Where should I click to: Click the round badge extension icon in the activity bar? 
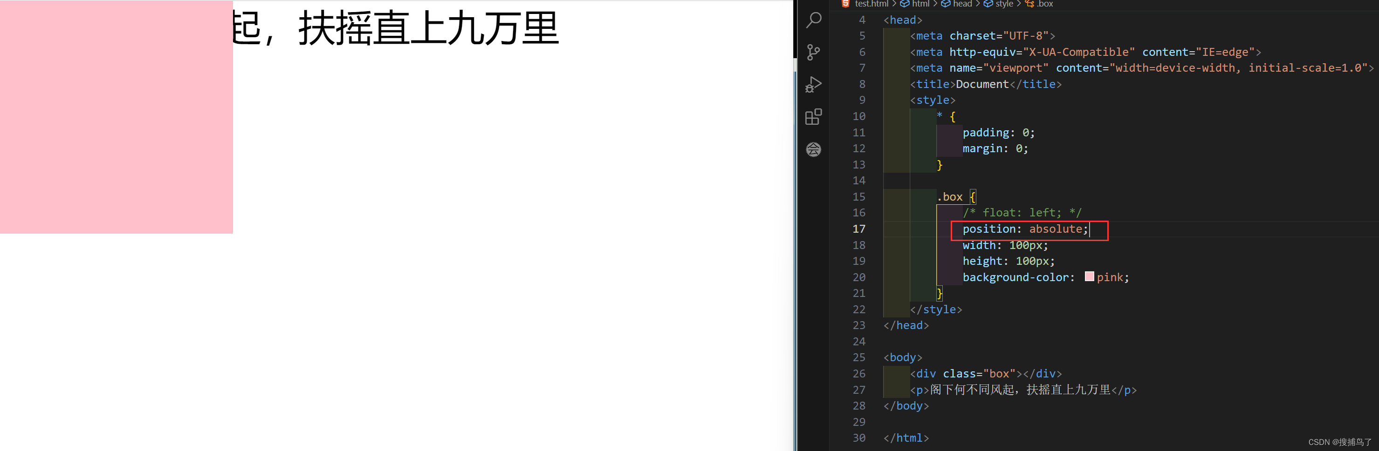[x=813, y=149]
